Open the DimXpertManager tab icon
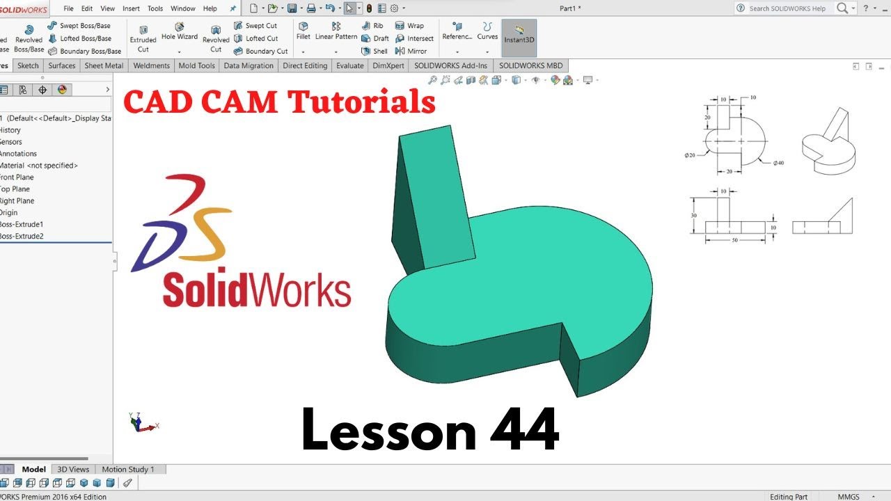Image resolution: width=891 pixels, height=501 pixels. (42, 90)
